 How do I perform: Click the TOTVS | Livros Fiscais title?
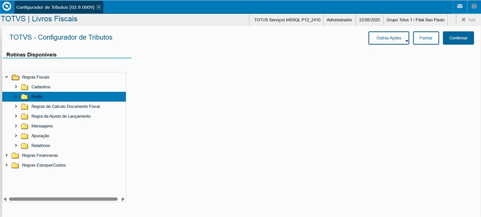pyautogui.click(x=39, y=19)
